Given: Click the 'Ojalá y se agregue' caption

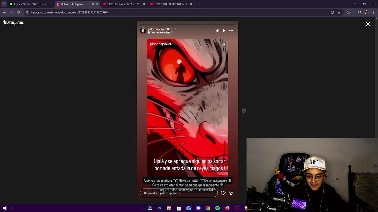Looking at the screenshot, I should click(x=190, y=165).
